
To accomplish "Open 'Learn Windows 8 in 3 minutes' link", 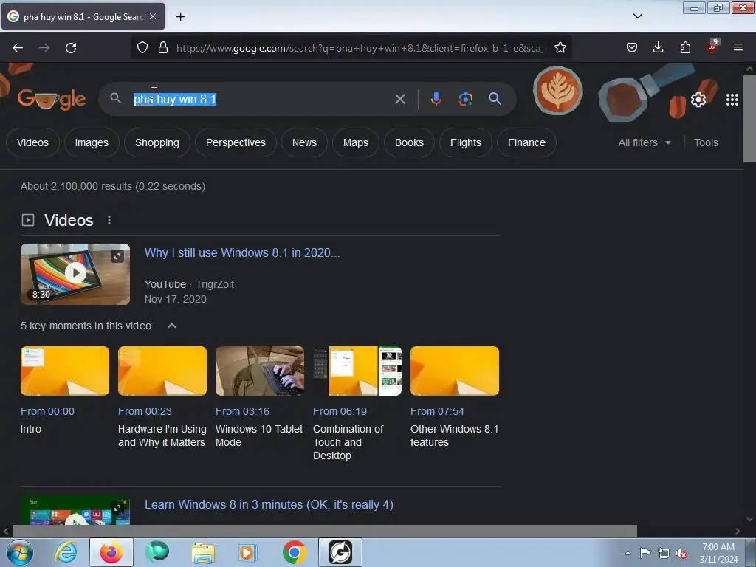I will (x=269, y=504).
